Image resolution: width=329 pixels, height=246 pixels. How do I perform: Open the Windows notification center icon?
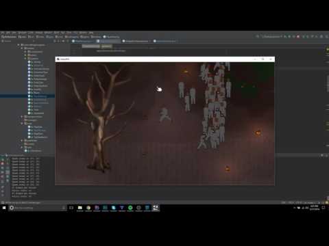click(x=324, y=208)
